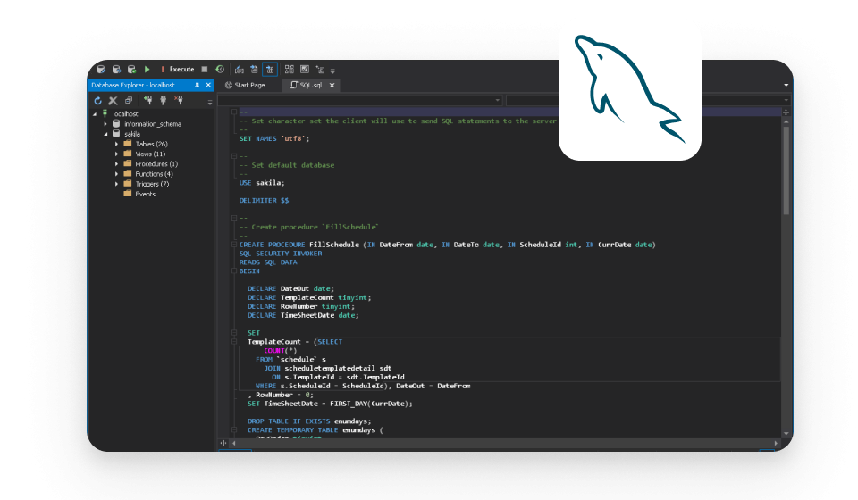Toggle the pin on the Database Explorer panel

(198, 85)
